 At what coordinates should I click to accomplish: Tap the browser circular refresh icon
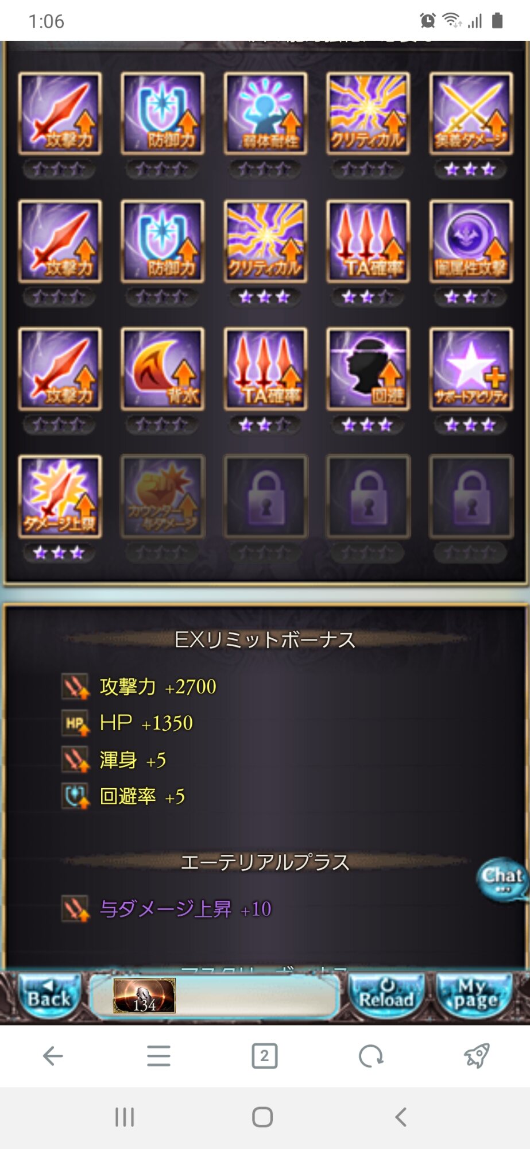coord(370,1056)
